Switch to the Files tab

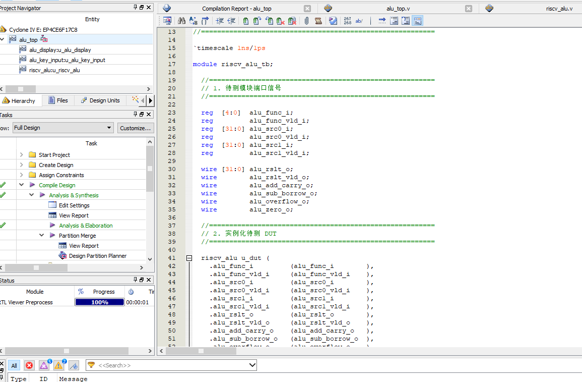(x=58, y=100)
